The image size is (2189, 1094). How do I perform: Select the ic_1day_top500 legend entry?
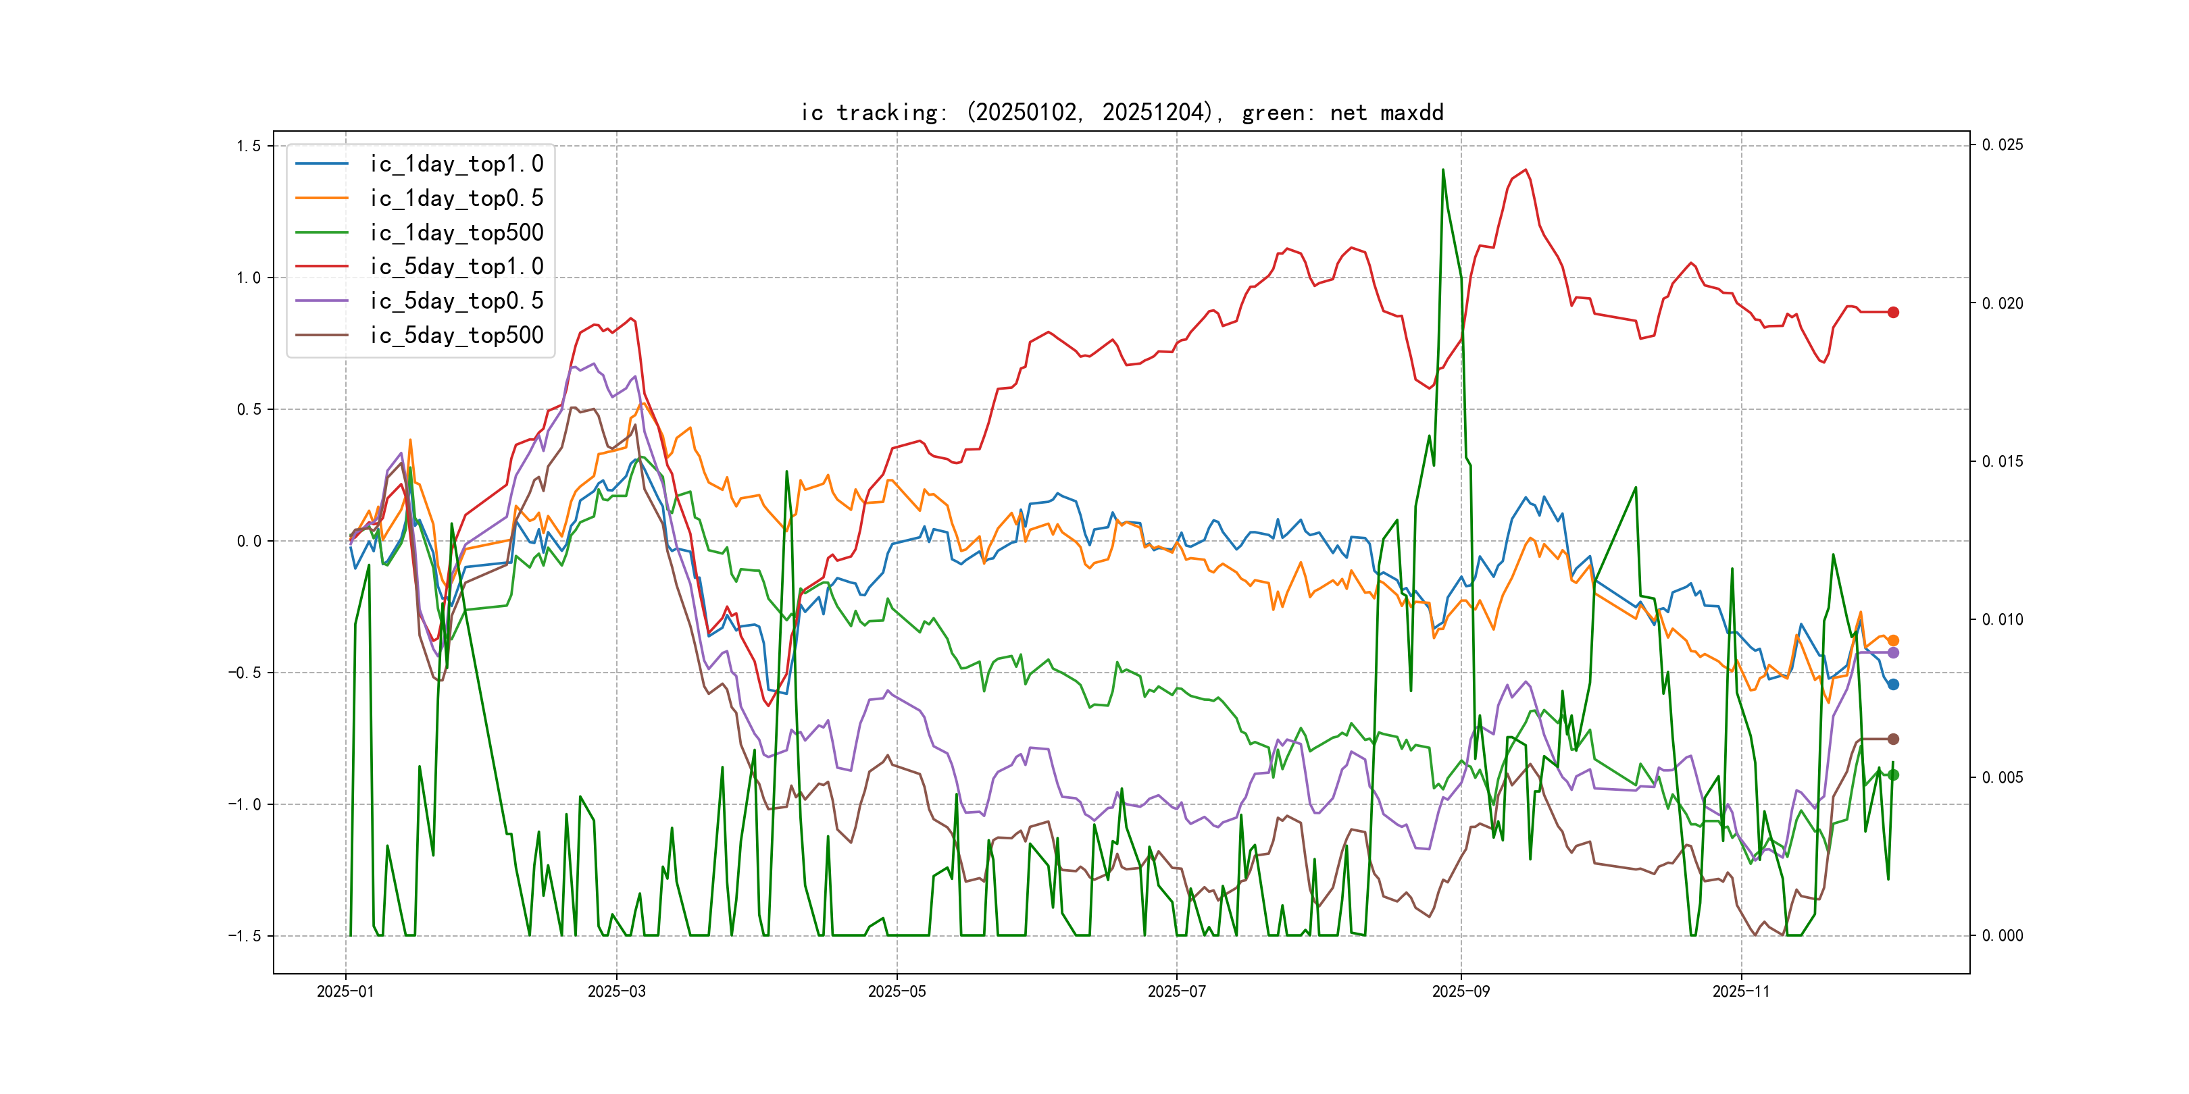(456, 233)
